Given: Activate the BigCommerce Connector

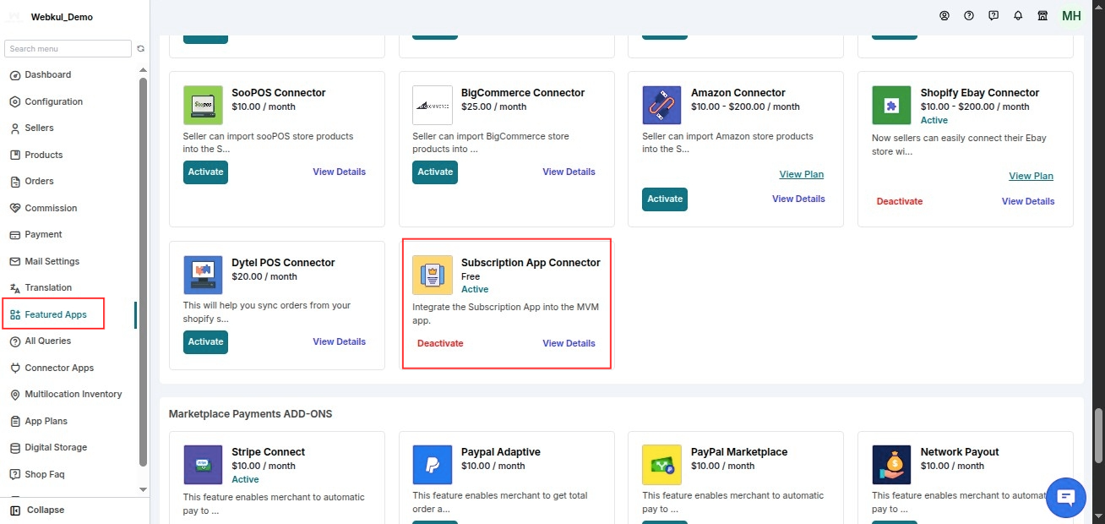Looking at the screenshot, I should 435,172.
